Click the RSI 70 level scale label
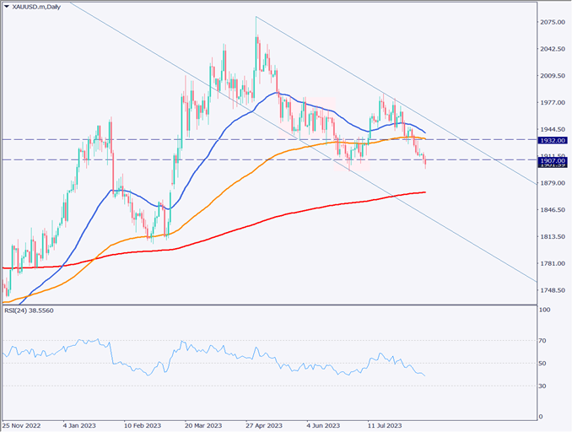This screenshot has width=572, height=432. [x=545, y=341]
